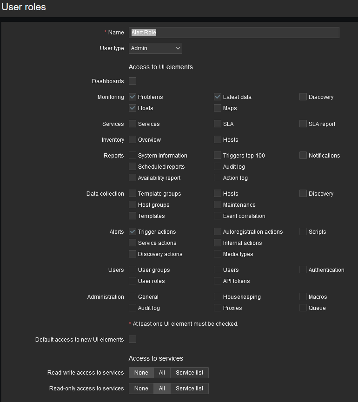Enable Monitoring Maps checkbox

(x=218, y=108)
